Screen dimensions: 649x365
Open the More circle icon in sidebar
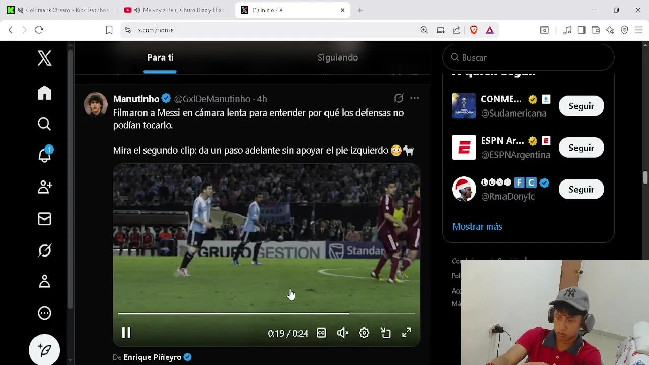(45, 313)
